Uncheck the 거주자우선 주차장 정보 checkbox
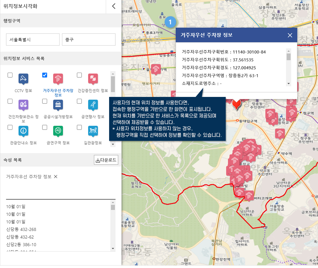 pyautogui.click(x=45, y=75)
